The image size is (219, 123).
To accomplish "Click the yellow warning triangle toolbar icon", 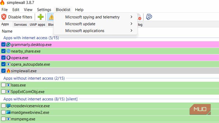I will (51, 17).
